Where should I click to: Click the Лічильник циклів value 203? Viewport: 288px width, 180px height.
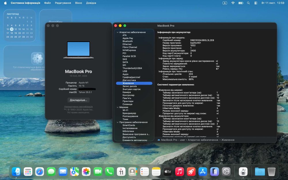click(x=191, y=74)
